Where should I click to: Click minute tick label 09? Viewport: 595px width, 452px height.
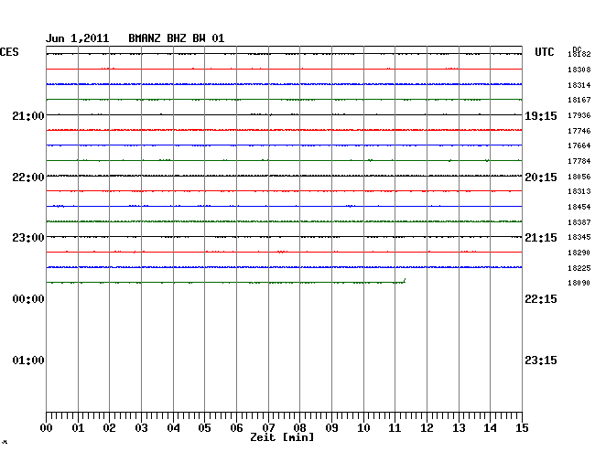pyautogui.click(x=331, y=428)
